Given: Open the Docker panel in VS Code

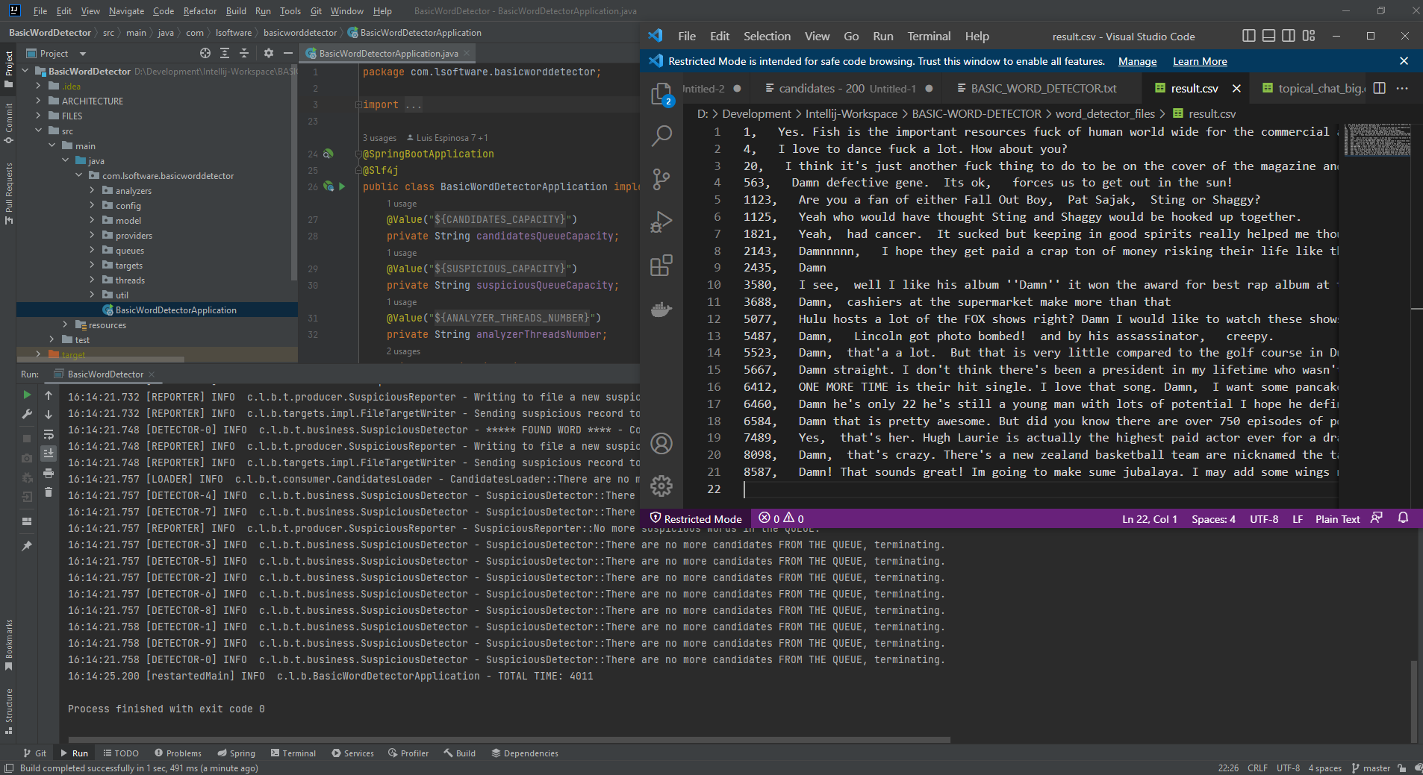Looking at the screenshot, I should pyautogui.click(x=661, y=310).
